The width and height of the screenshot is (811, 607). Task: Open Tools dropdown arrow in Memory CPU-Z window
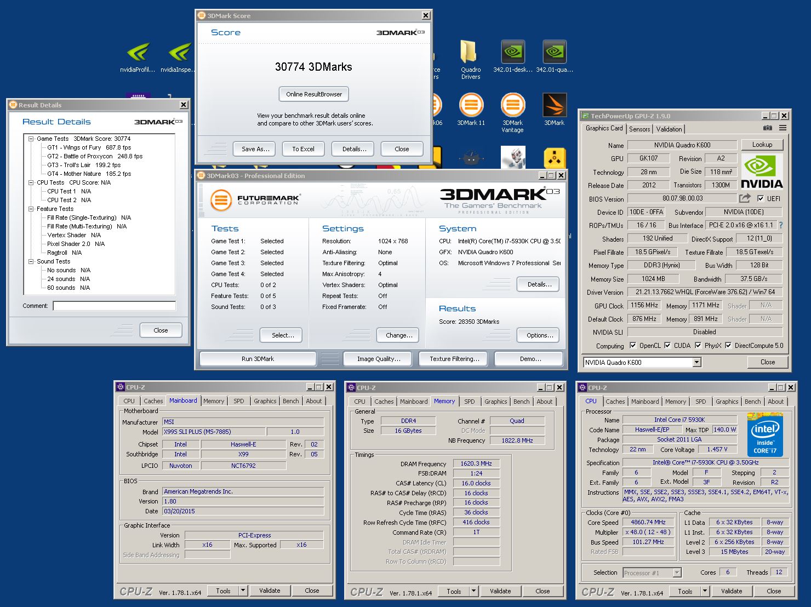(x=474, y=591)
